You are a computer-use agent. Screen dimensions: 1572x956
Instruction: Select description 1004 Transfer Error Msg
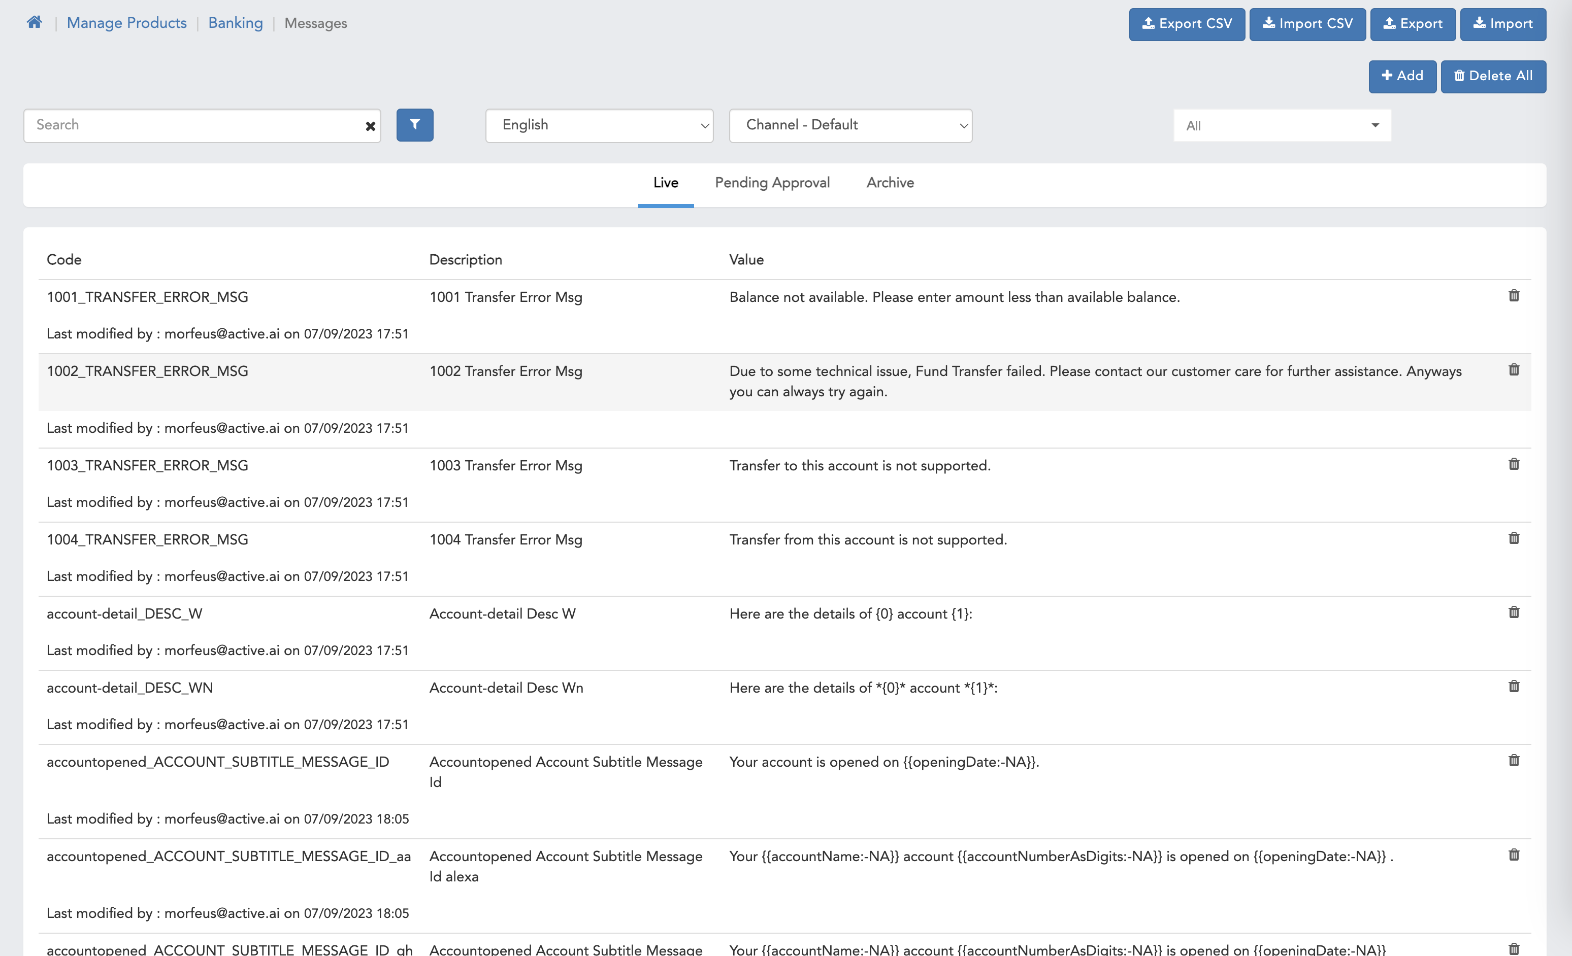(505, 539)
